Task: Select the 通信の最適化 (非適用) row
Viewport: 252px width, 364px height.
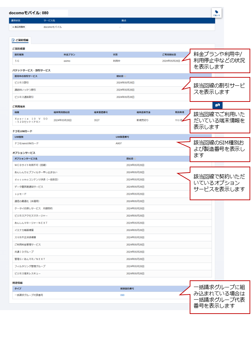Action: point(112,201)
